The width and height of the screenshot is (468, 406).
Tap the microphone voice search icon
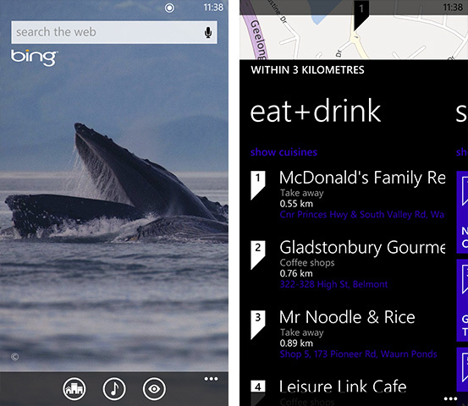[x=208, y=32]
